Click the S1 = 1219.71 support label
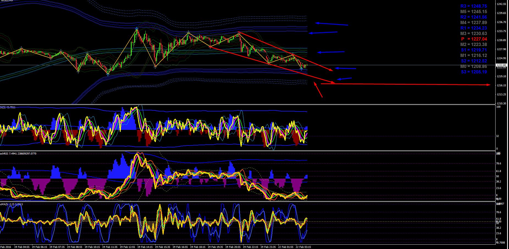The height and width of the screenshot is (249, 509). 474,50
